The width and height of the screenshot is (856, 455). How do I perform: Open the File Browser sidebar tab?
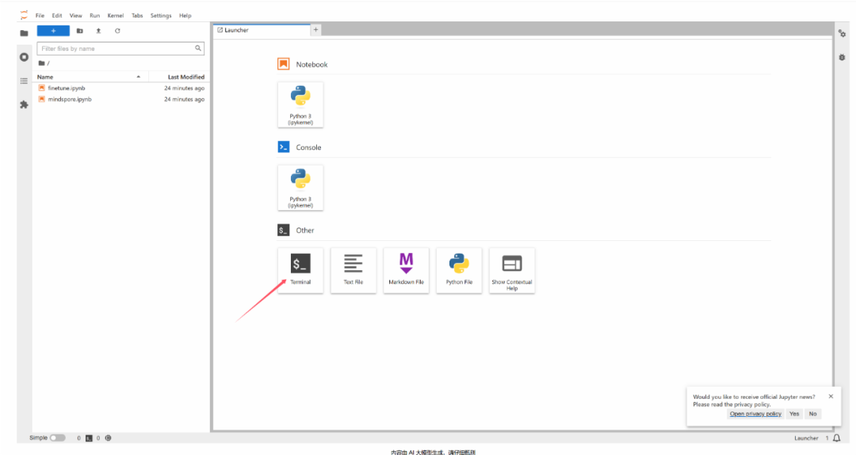point(24,33)
